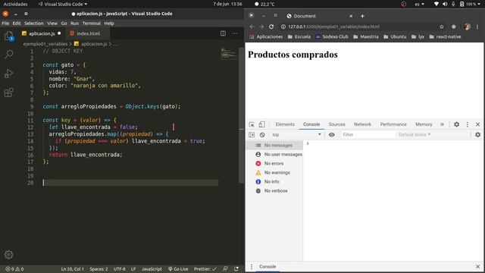The height and width of the screenshot is (273, 485).
Task: Open react-native bookmarks folder
Action: coord(445,36)
